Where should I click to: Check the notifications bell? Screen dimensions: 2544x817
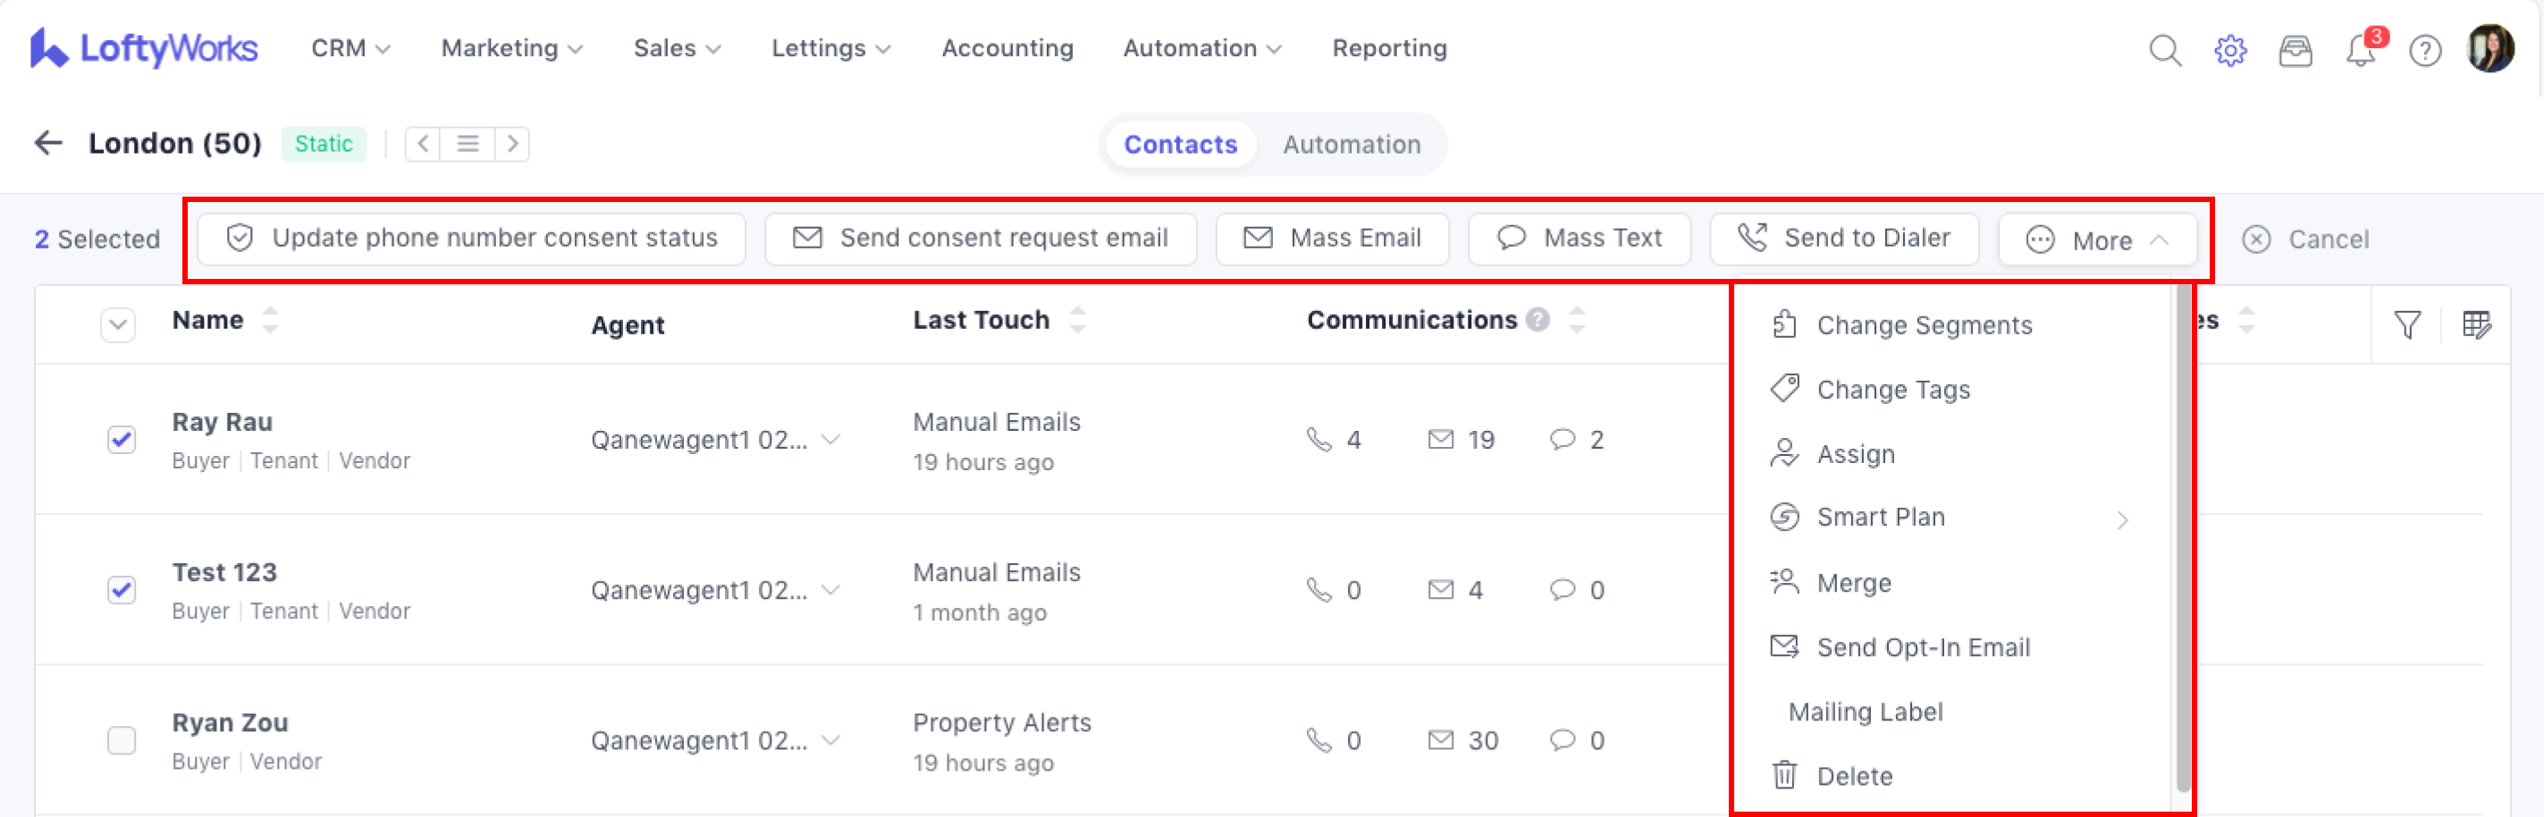[2361, 49]
